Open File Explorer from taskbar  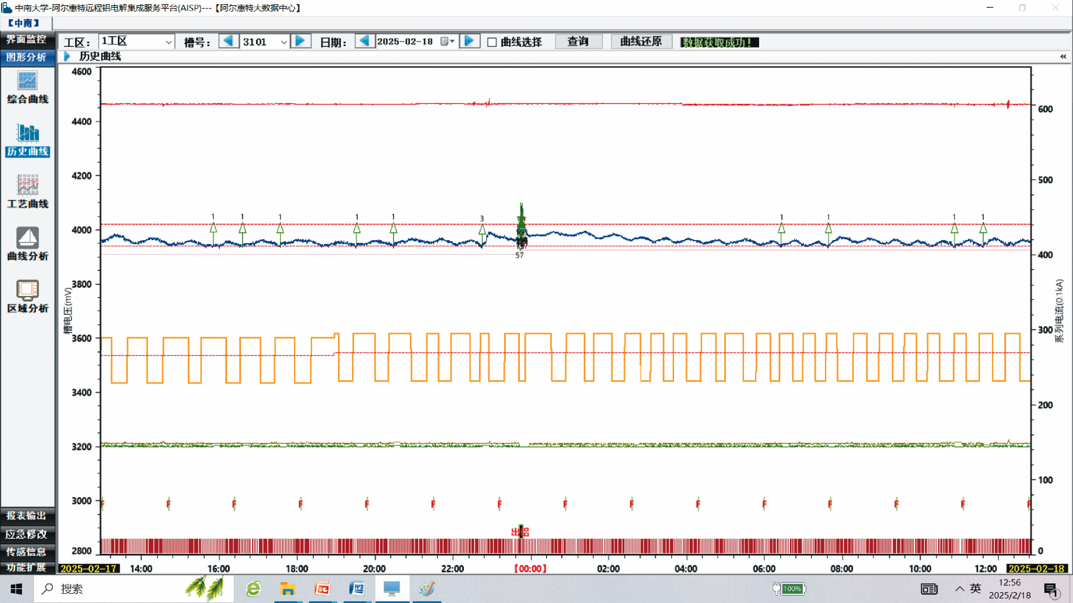[287, 589]
